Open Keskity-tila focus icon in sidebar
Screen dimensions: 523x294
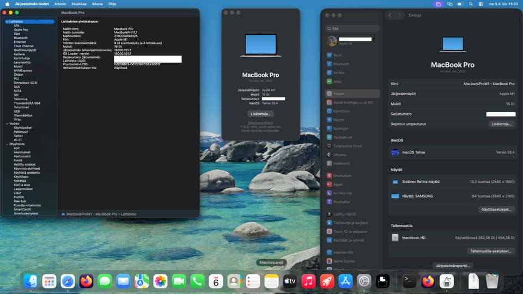[329, 193]
